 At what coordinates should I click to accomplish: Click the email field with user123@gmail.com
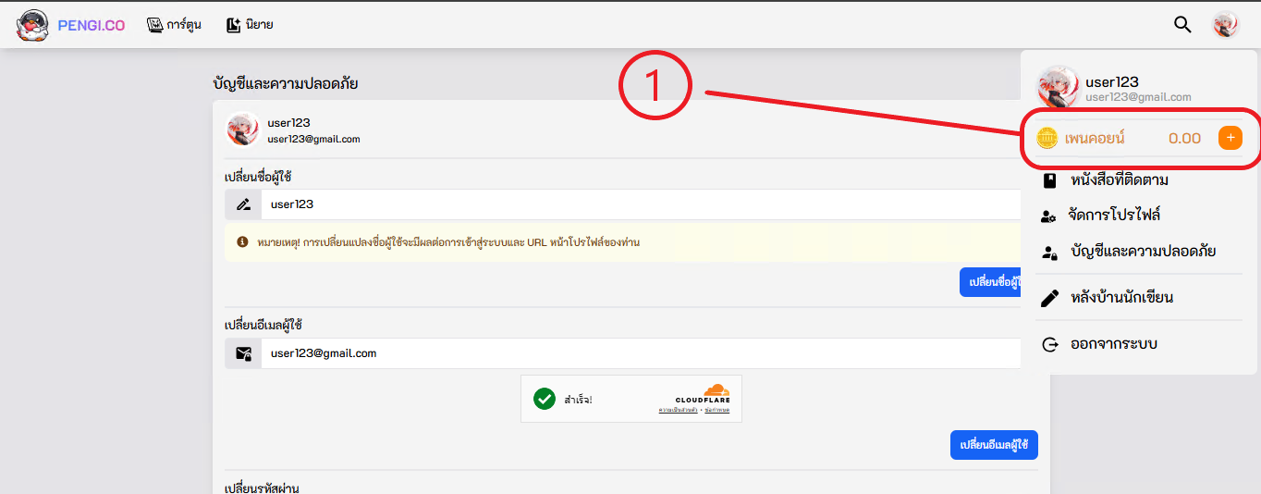641,353
